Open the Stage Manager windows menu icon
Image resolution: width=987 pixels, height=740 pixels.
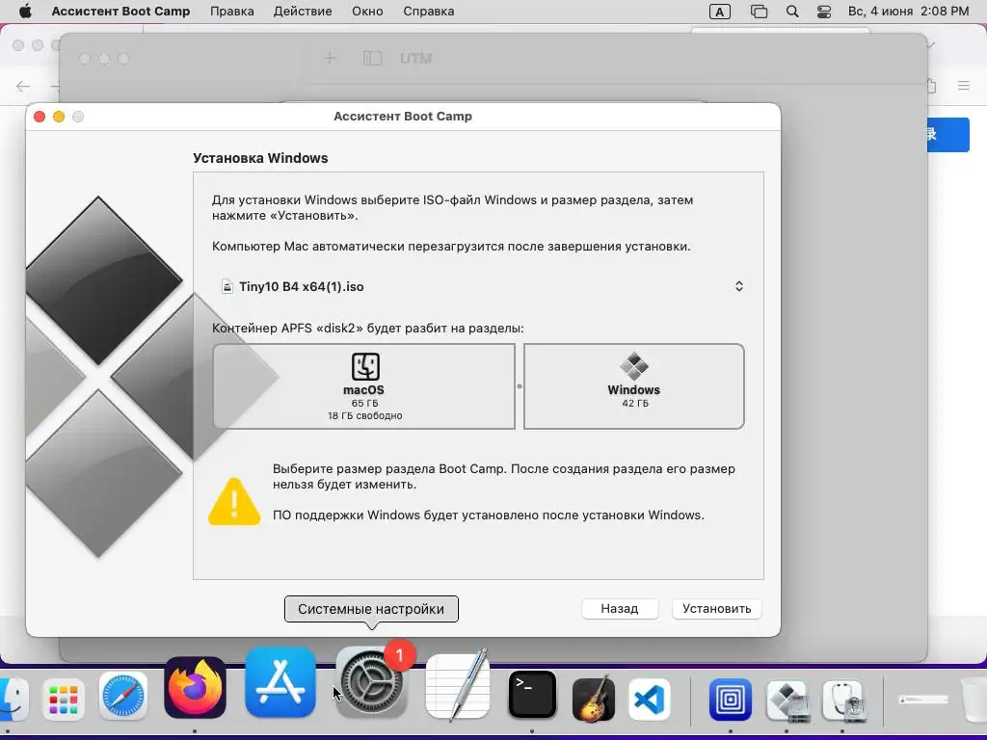pos(760,12)
